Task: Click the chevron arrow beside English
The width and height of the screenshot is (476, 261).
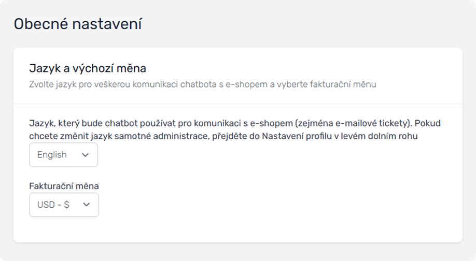Action: (86, 155)
